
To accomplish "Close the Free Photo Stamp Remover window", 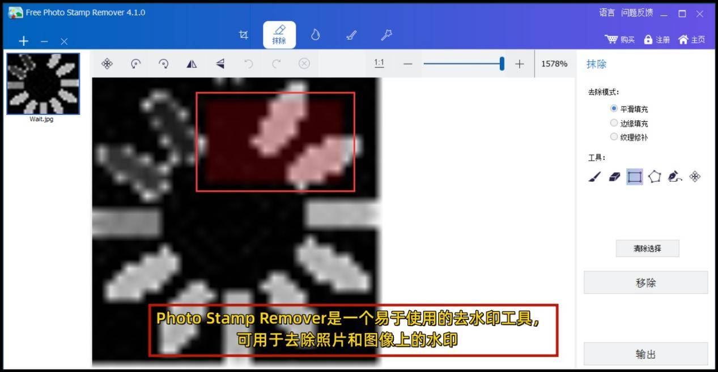I will tap(700, 13).
